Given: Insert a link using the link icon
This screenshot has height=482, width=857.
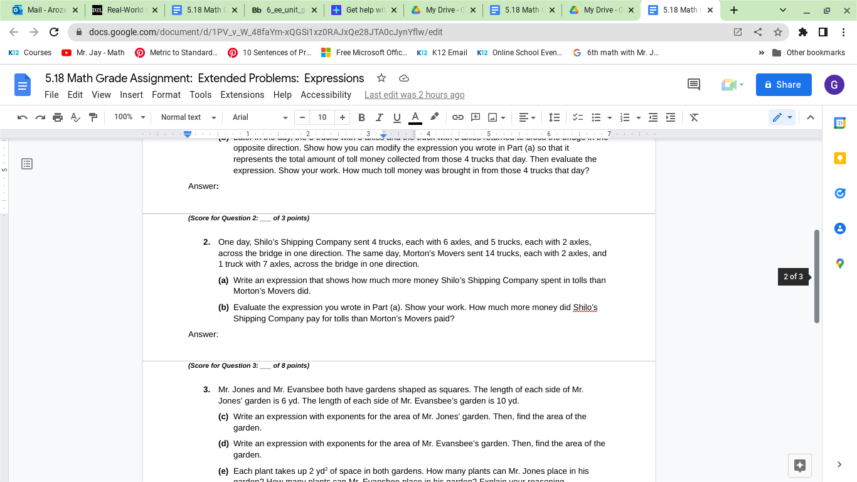Looking at the screenshot, I should [x=457, y=117].
